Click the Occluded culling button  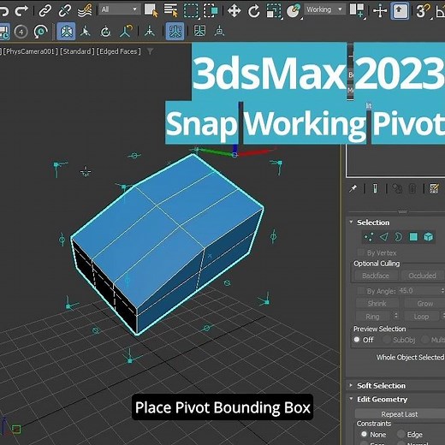422,276
